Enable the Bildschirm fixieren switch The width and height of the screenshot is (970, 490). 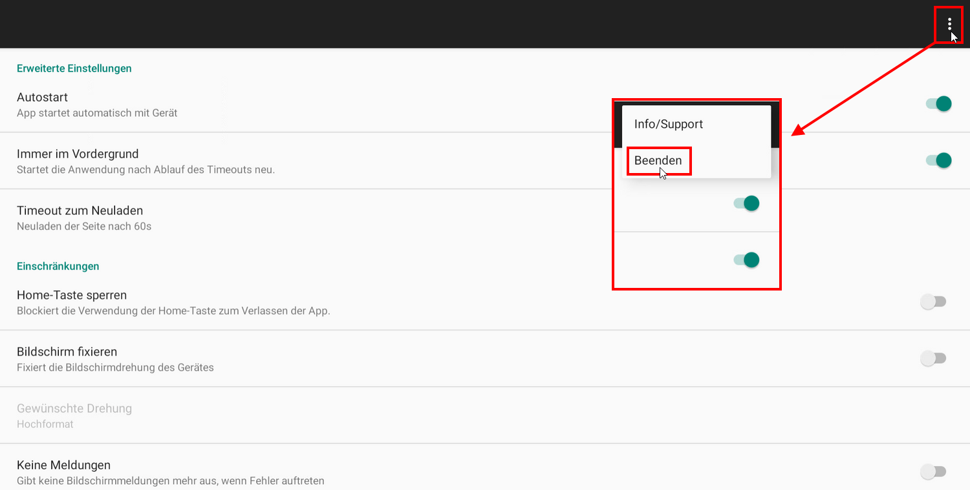click(x=933, y=358)
